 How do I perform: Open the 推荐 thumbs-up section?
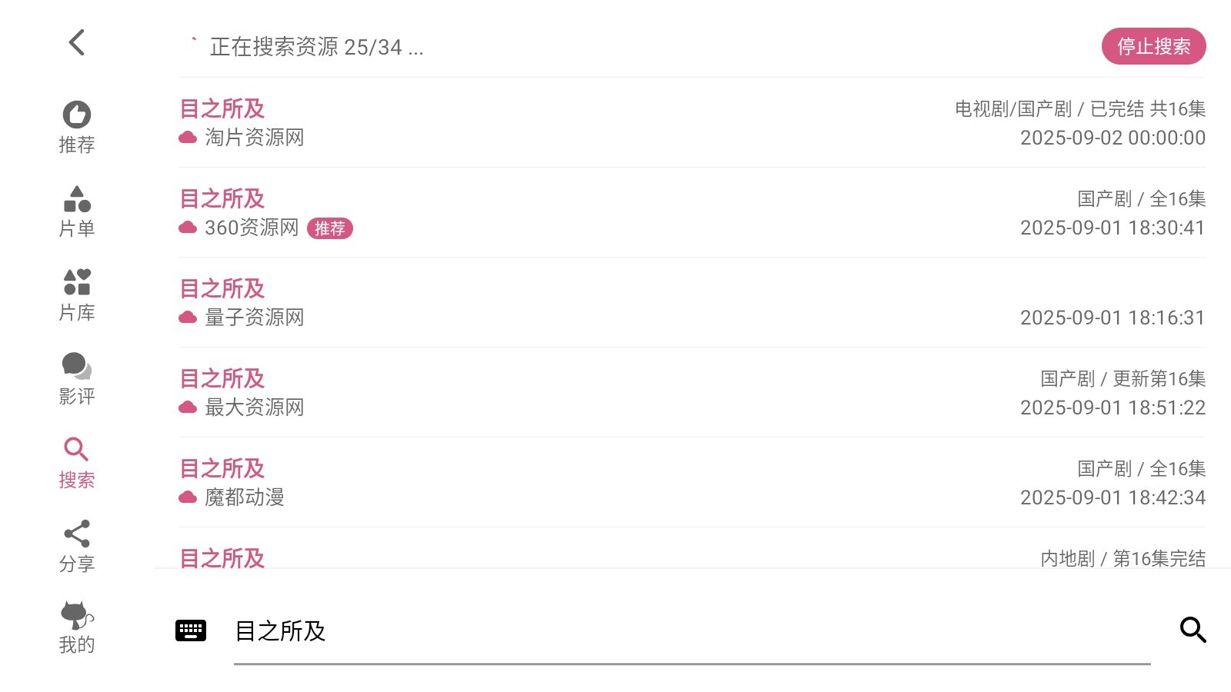[77, 127]
